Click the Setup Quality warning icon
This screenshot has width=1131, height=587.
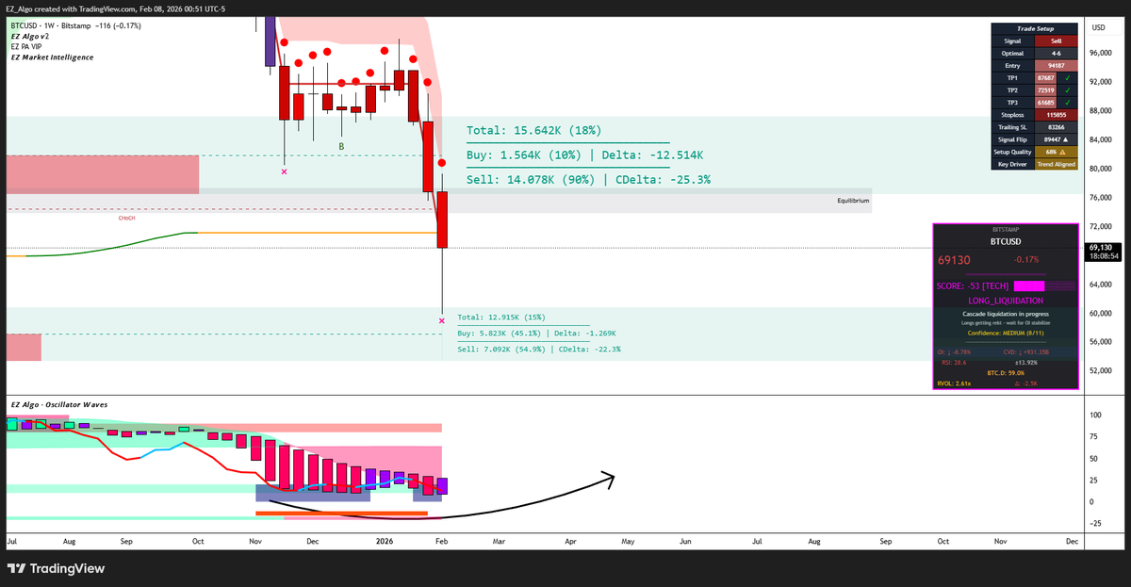(1062, 152)
